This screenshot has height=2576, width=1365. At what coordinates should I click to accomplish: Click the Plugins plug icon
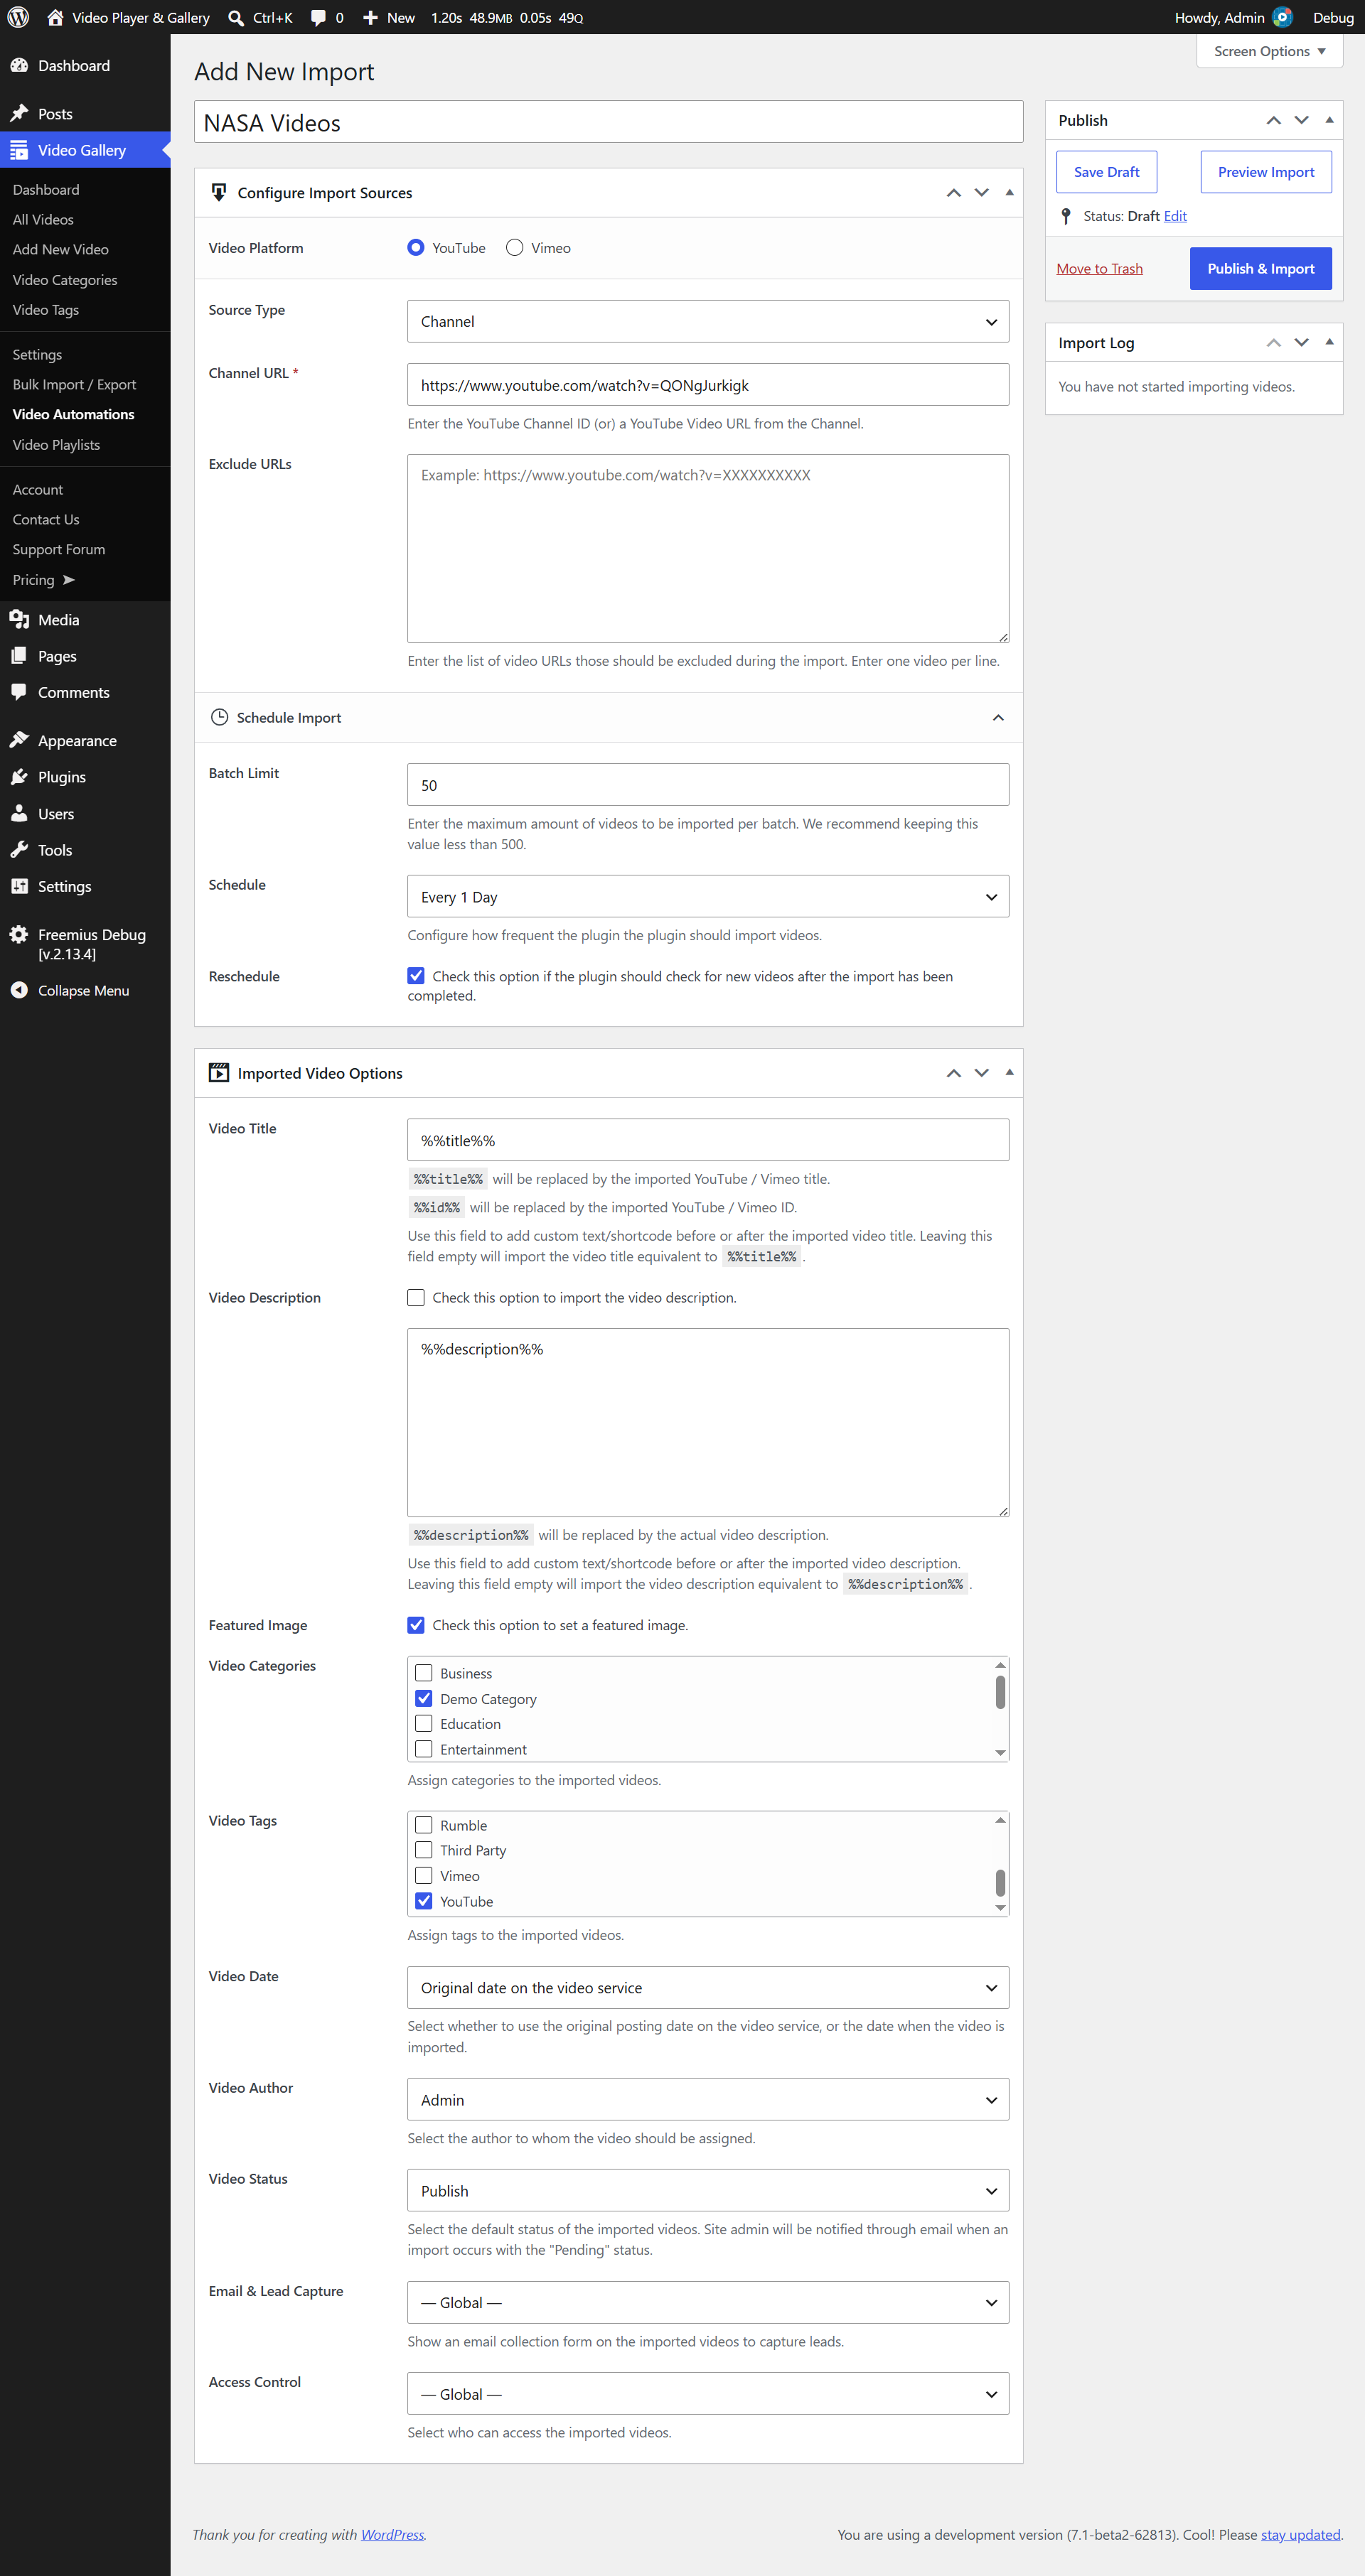(x=19, y=776)
